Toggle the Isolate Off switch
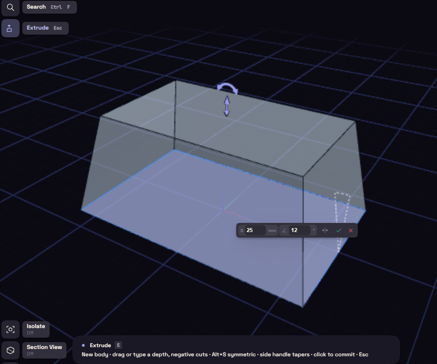The image size is (437, 364). point(36,329)
